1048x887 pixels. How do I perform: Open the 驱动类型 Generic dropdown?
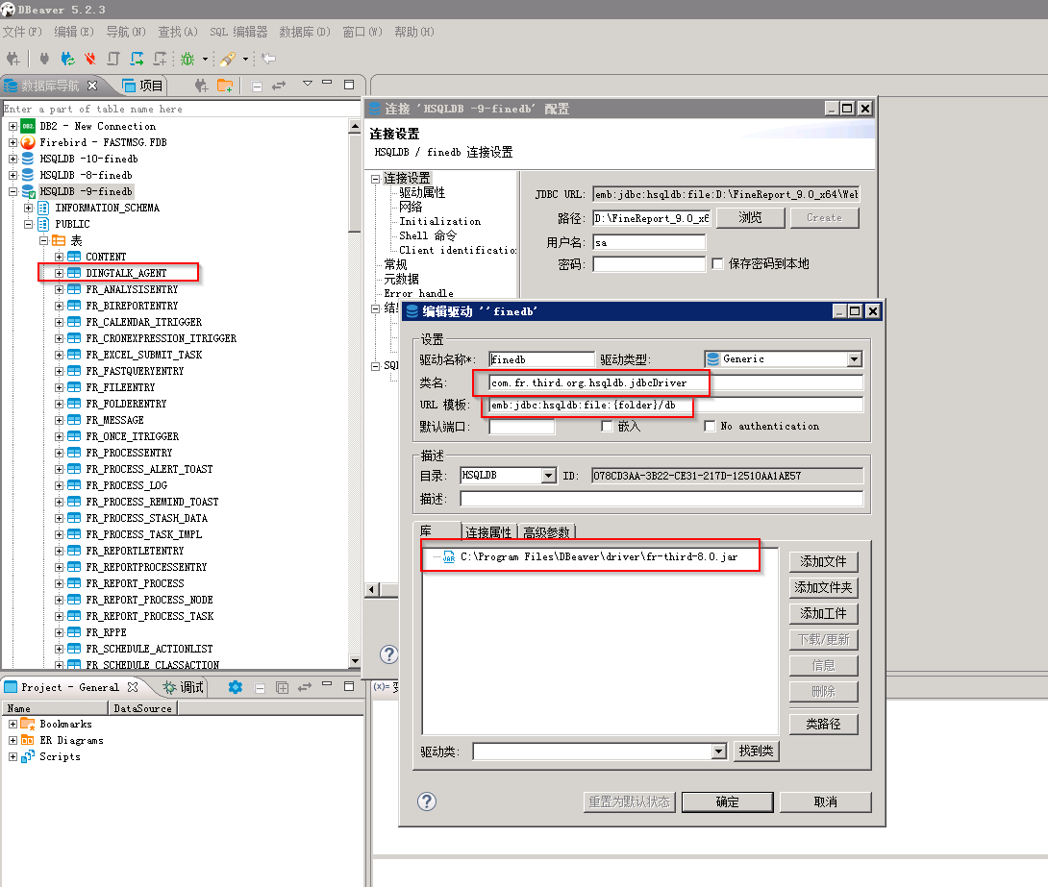click(x=854, y=359)
